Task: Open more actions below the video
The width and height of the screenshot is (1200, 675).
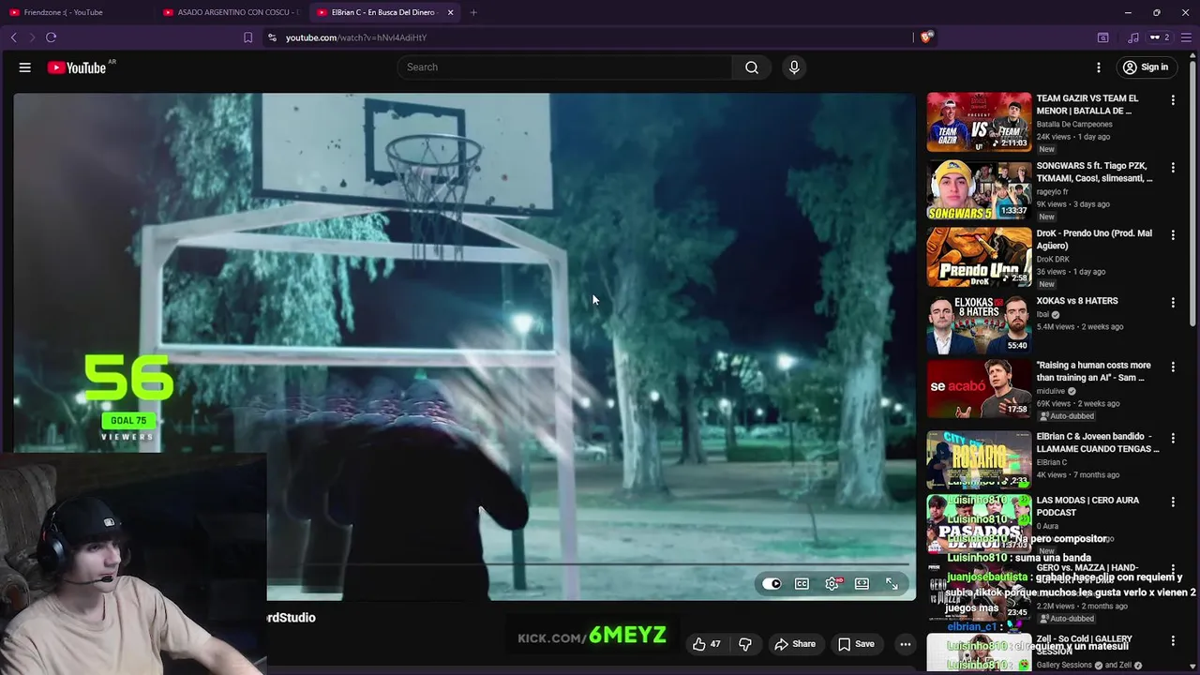Action: click(905, 644)
